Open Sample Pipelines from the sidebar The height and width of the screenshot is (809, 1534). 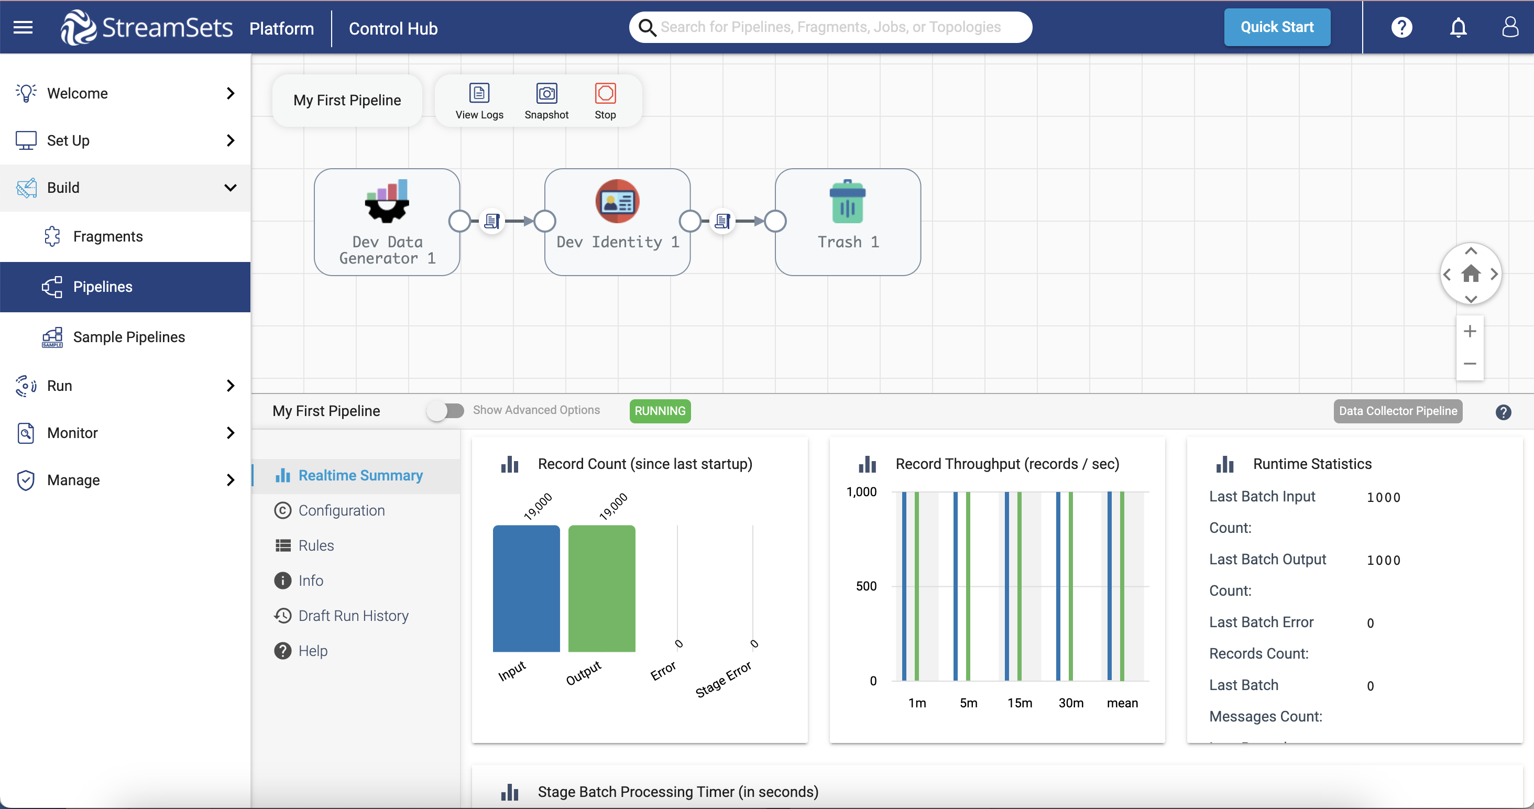(x=129, y=336)
